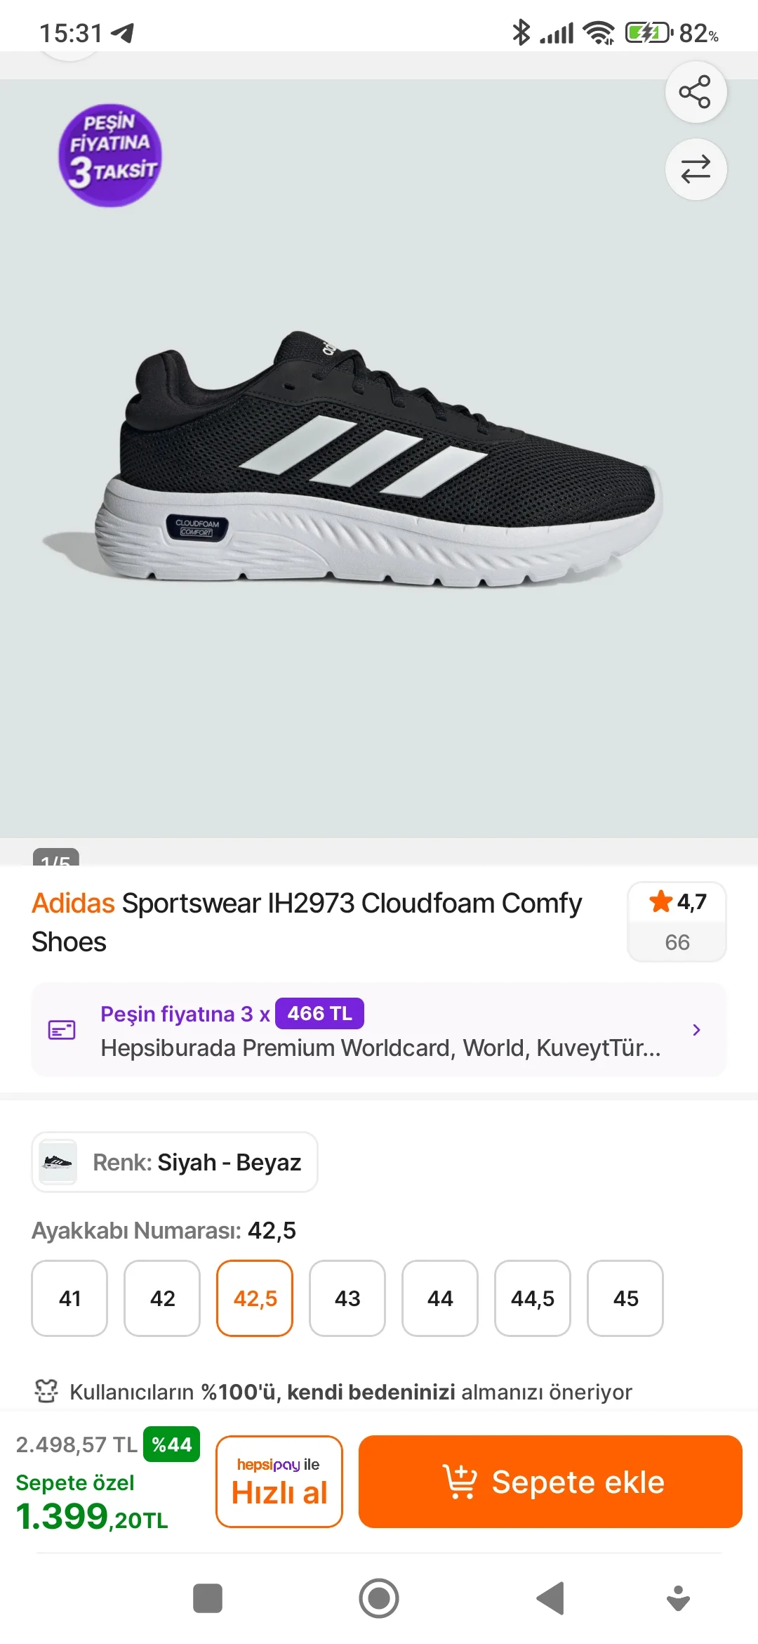Choose shoe size 44,5
The height and width of the screenshot is (1644, 758).
click(533, 1298)
